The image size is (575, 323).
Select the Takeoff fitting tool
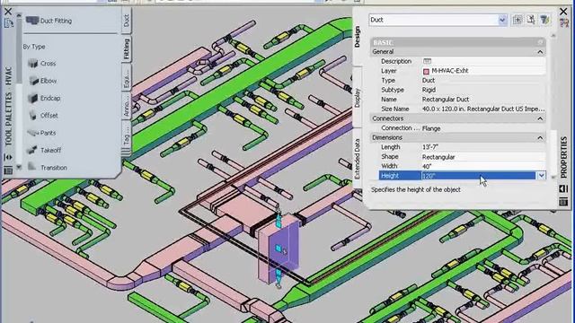(x=44, y=150)
